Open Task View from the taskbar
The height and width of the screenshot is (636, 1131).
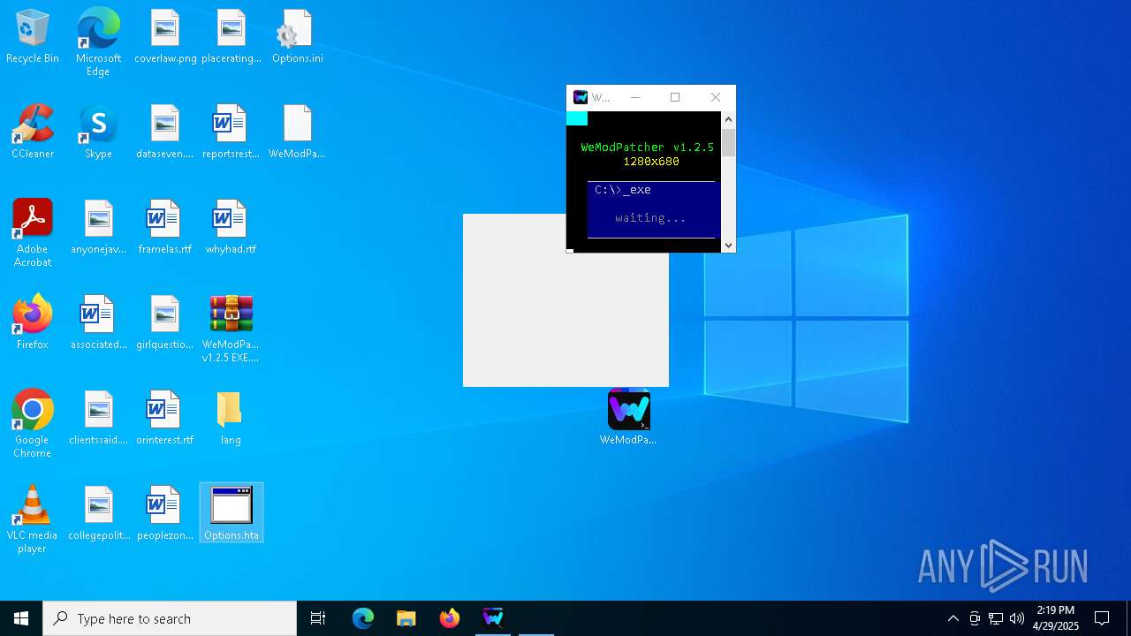(x=318, y=618)
